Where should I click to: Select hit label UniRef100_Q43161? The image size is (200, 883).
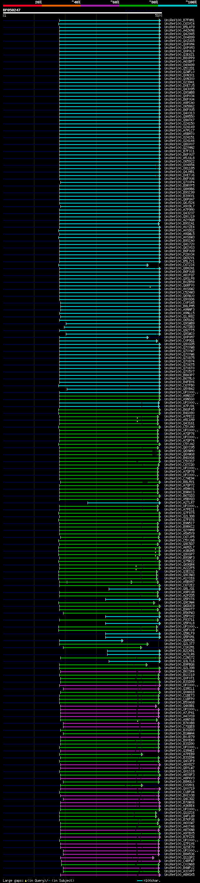(x=179, y=423)
